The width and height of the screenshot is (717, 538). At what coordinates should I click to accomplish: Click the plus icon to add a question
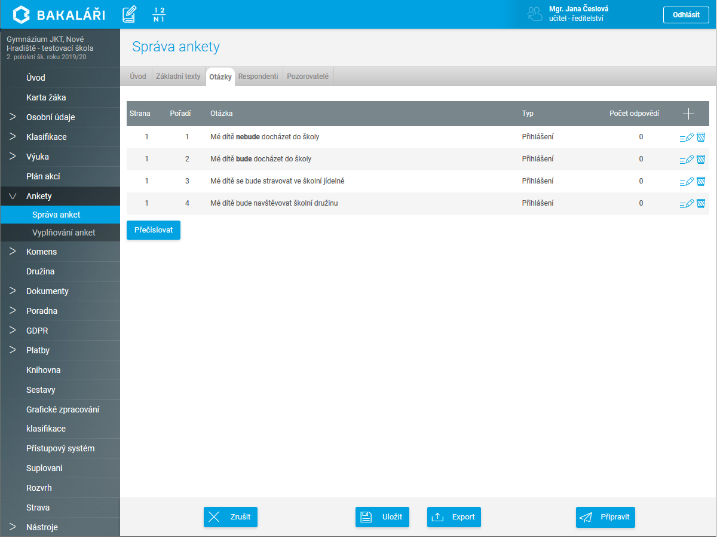click(x=688, y=114)
